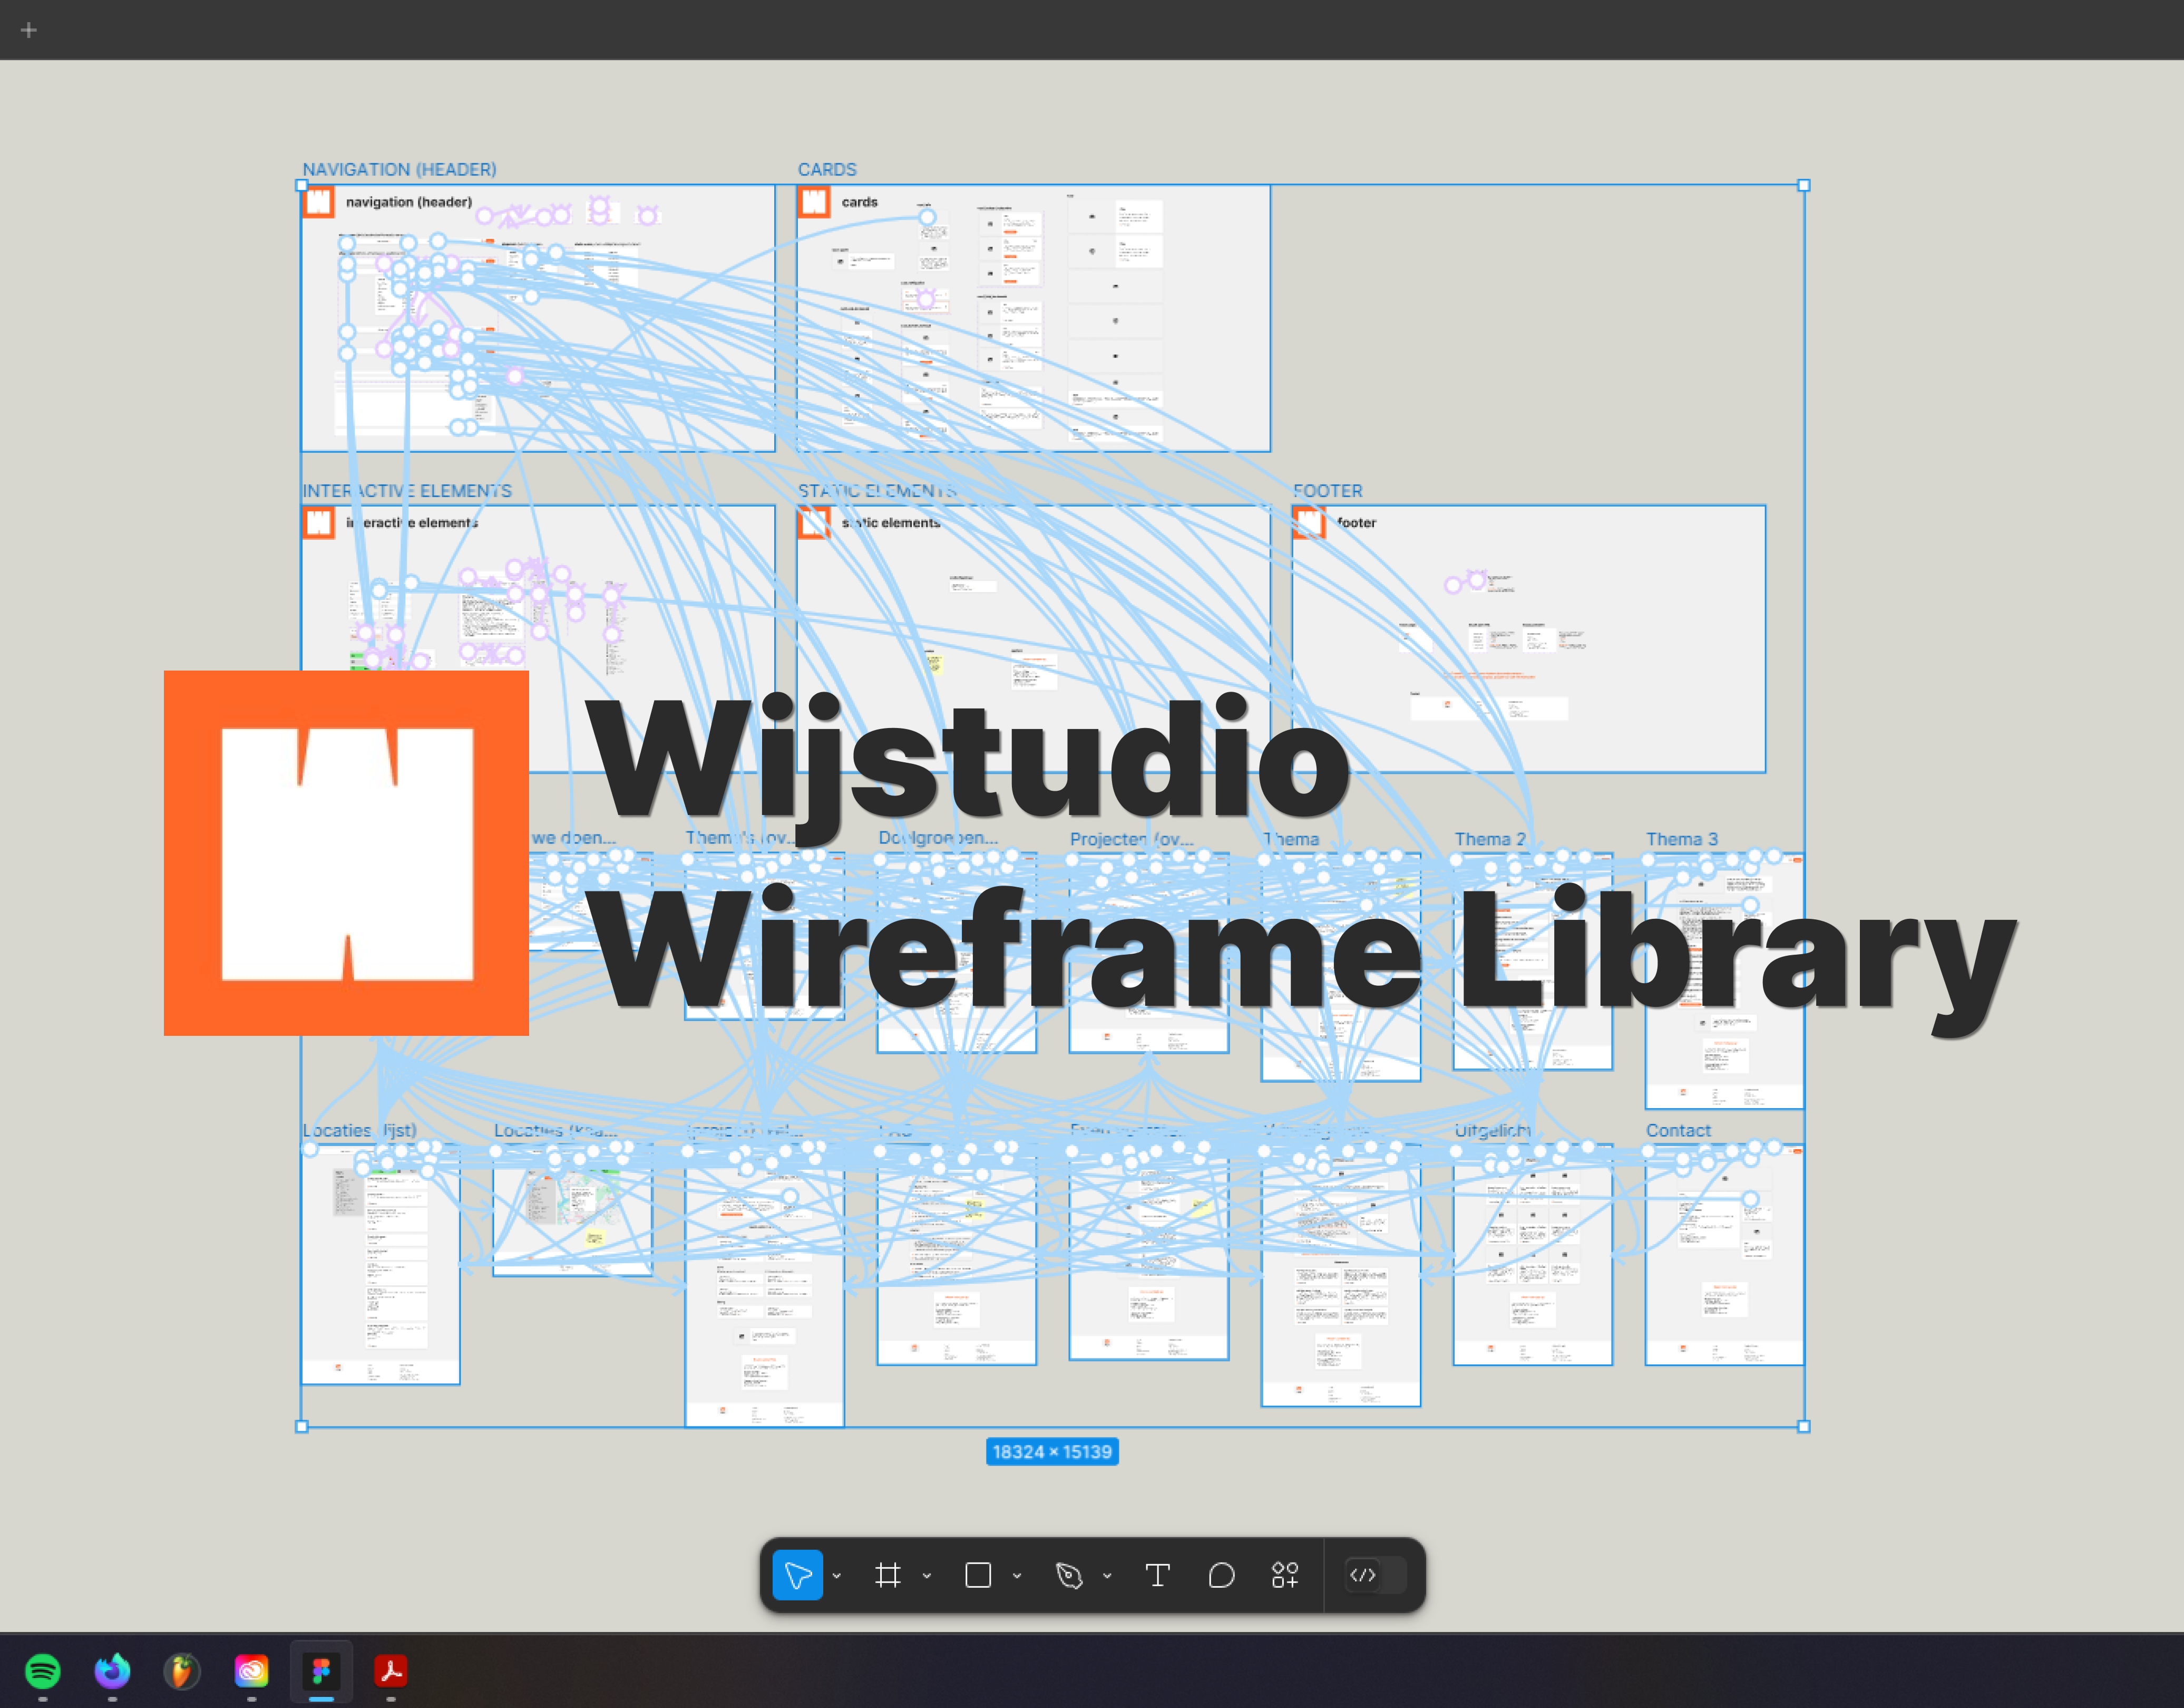Select the FOOTER frame label
2184x1708 pixels.
[x=1327, y=490]
